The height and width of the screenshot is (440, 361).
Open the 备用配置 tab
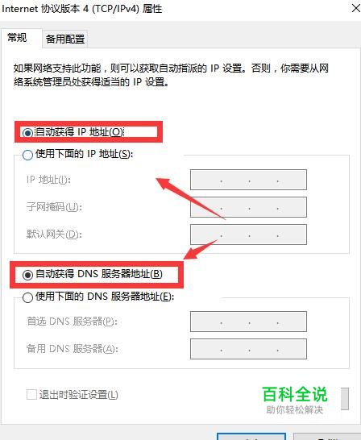pos(65,39)
